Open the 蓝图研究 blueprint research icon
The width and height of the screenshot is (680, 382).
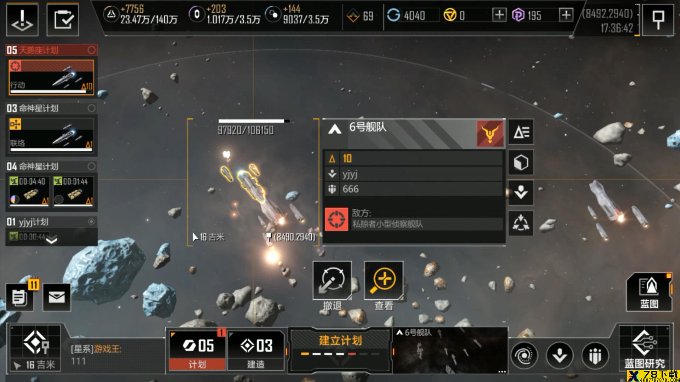pos(644,348)
